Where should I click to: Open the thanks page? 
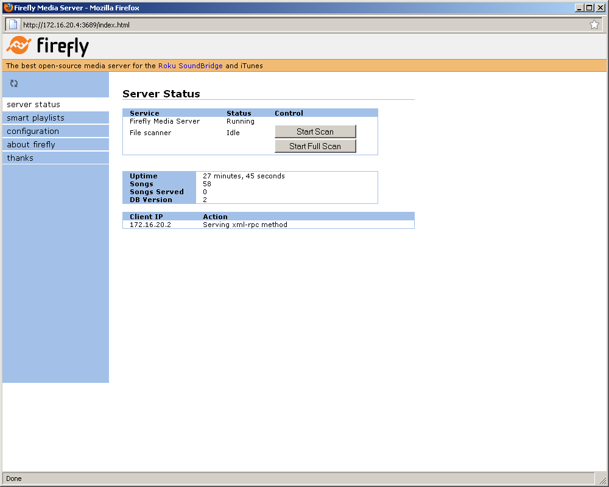[x=55, y=158]
